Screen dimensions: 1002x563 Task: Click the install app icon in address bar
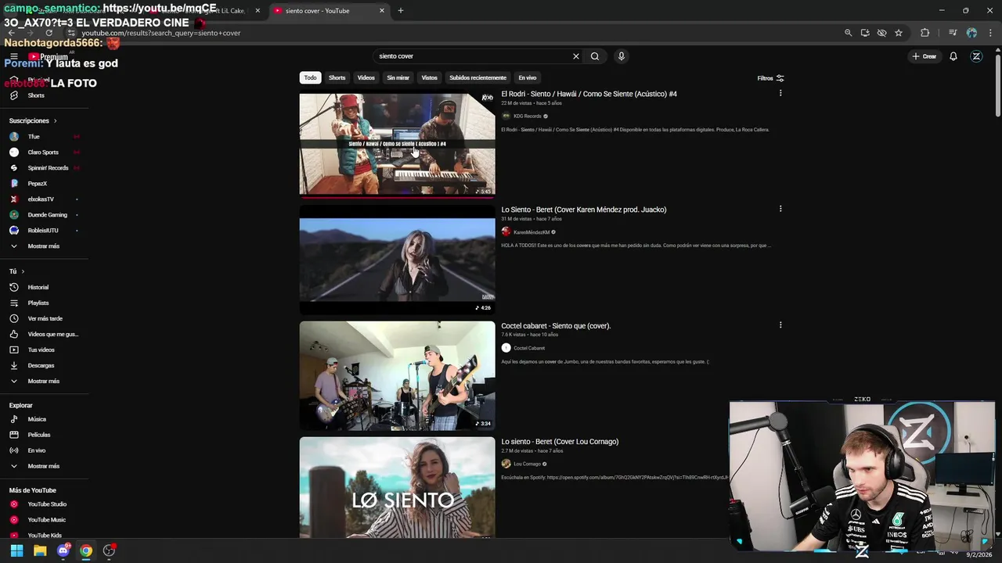pos(865,33)
